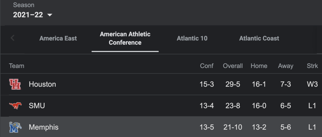
Task: Click Houston's W3 streak value
Action: tap(312, 84)
